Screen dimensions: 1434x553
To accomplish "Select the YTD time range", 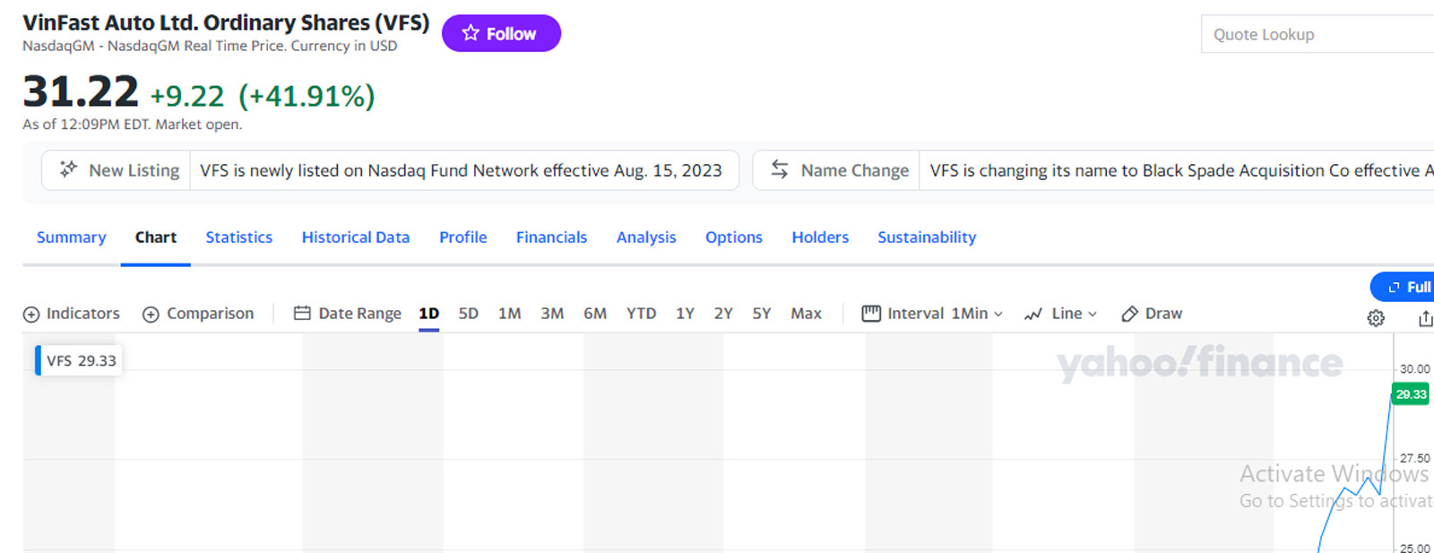I will 641,314.
